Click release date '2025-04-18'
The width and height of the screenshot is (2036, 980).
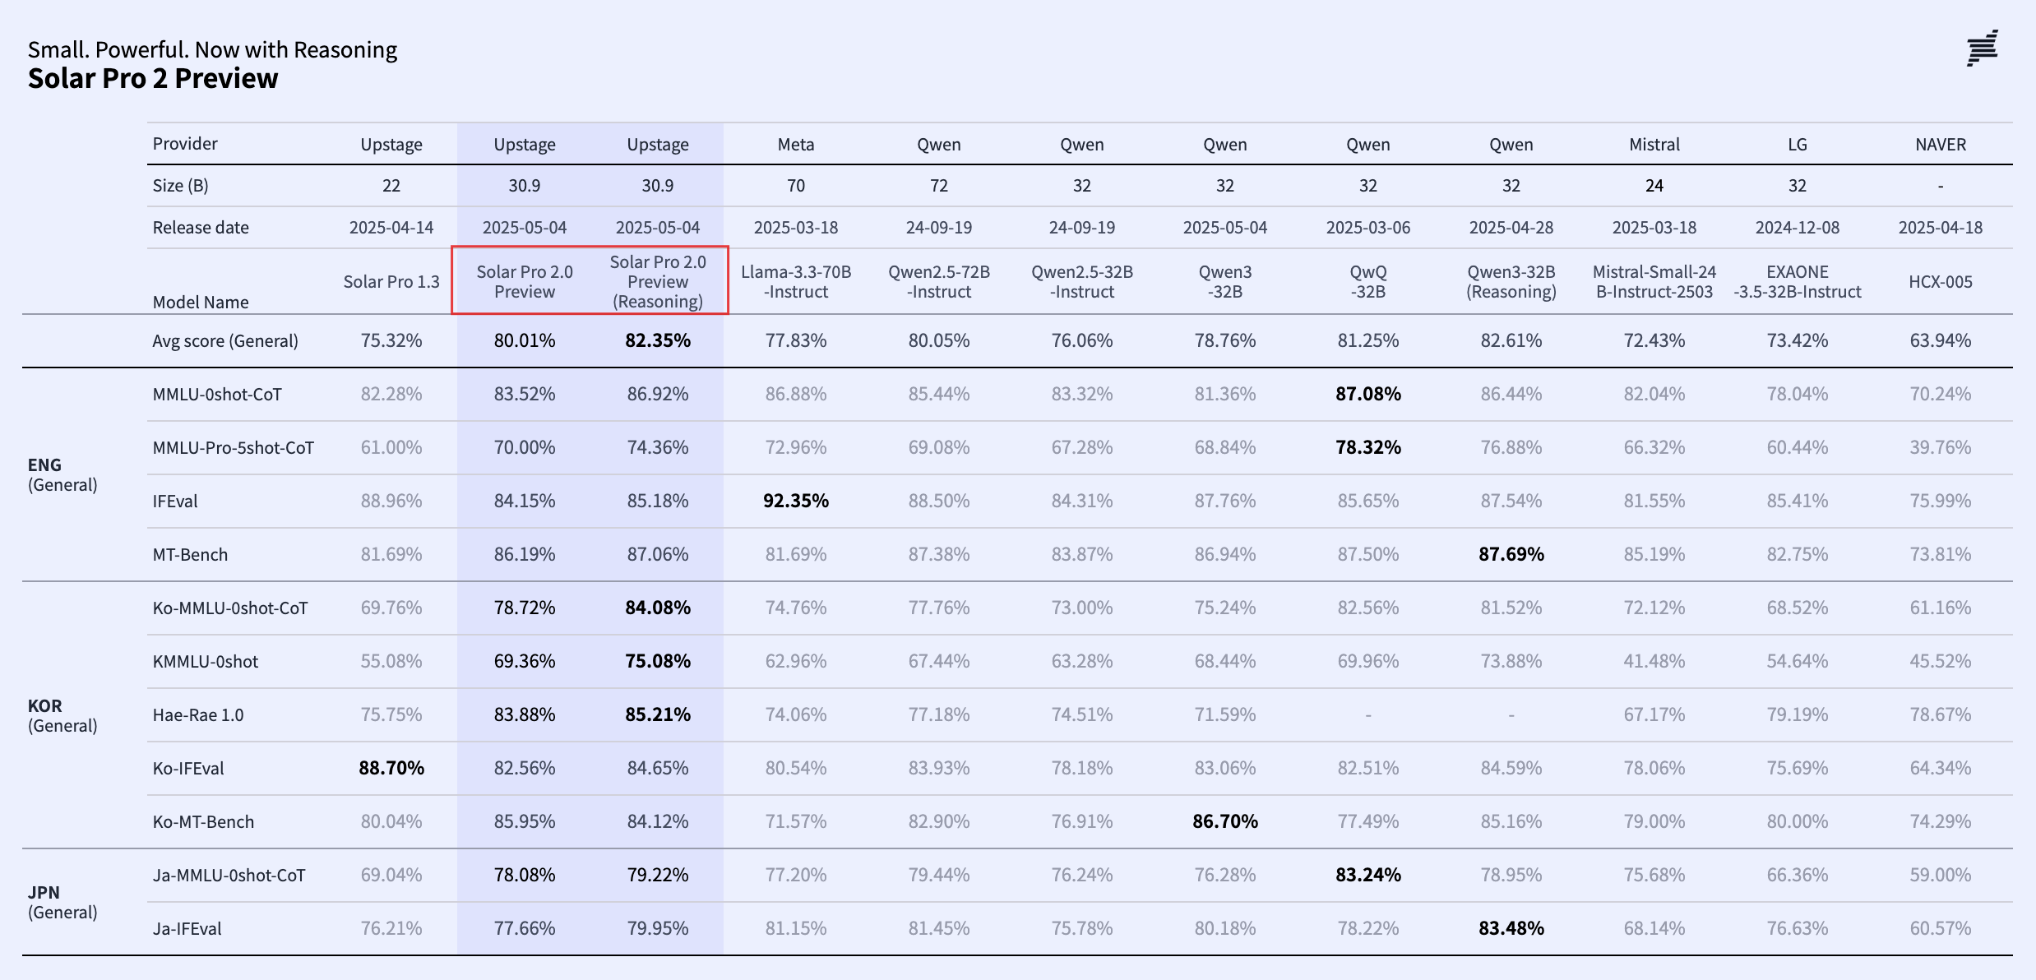1941,228
